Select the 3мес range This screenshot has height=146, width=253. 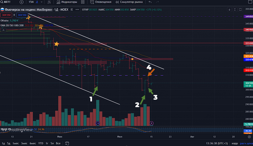24,143
